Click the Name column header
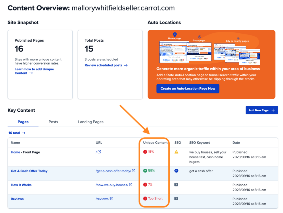 (x=15, y=143)
